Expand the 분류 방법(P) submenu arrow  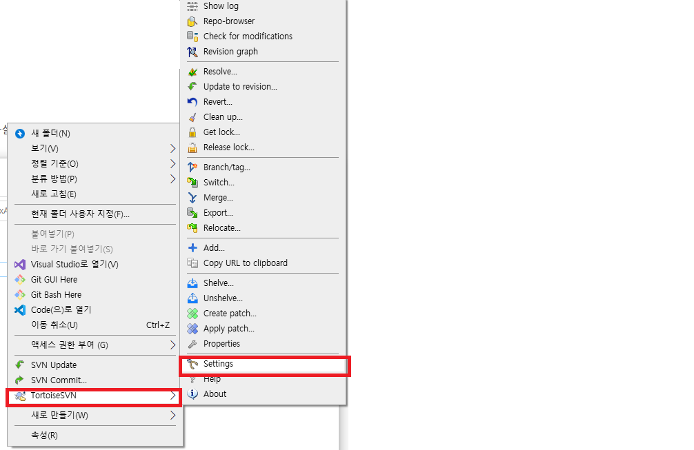point(172,178)
